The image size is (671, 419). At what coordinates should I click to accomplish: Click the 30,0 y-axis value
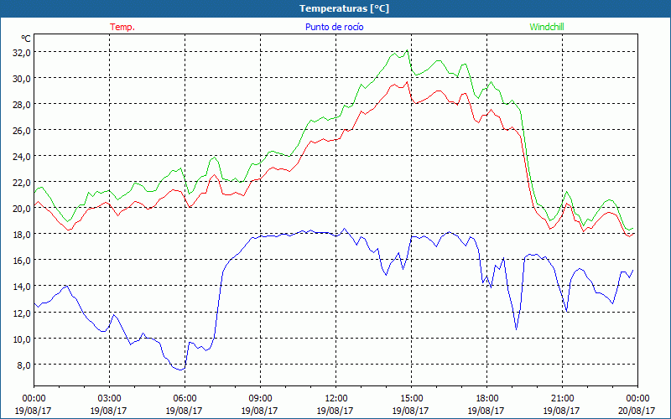22,79
